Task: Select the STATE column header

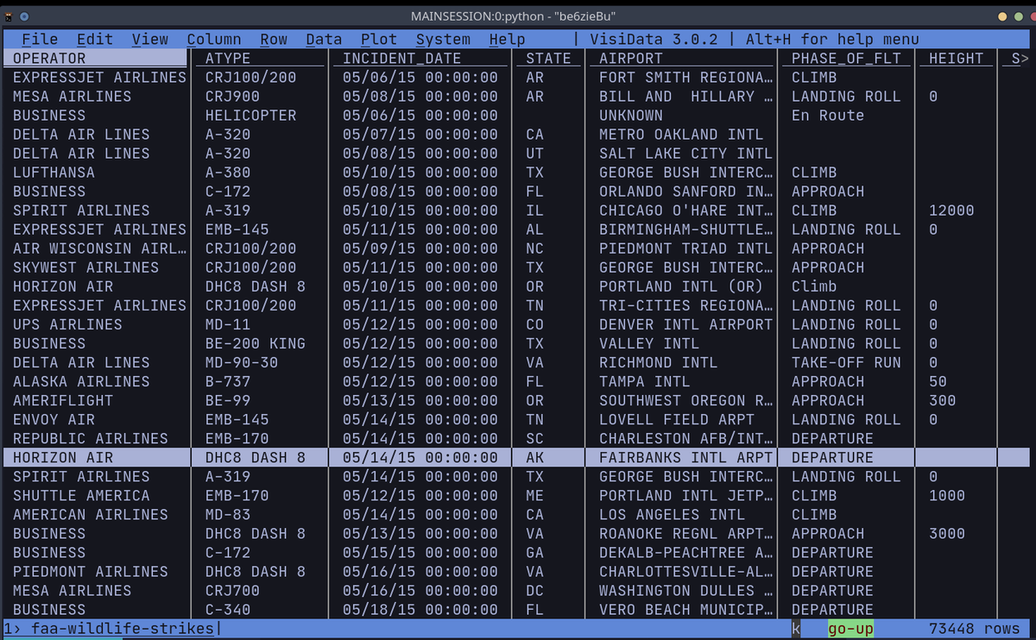Action: point(548,58)
